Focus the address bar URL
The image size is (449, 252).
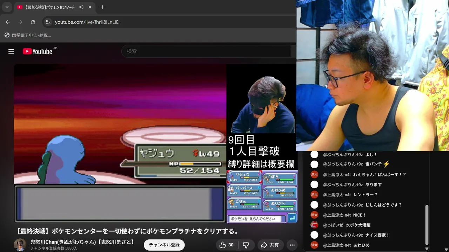click(x=87, y=22)
